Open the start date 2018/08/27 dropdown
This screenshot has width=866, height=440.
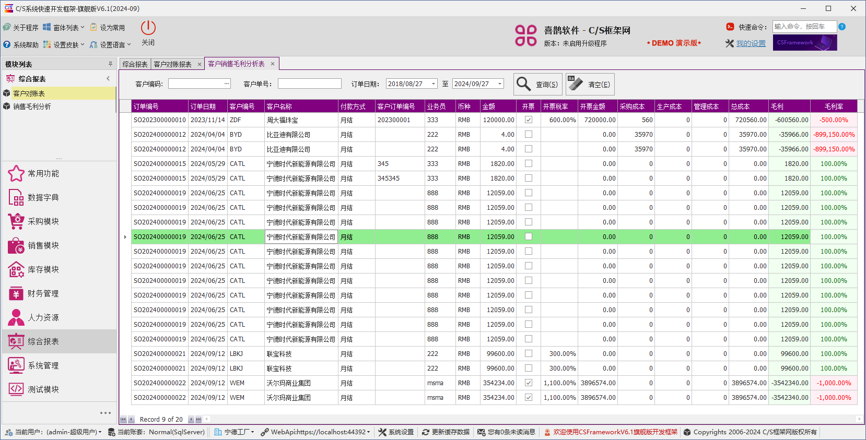coord(434,84)
